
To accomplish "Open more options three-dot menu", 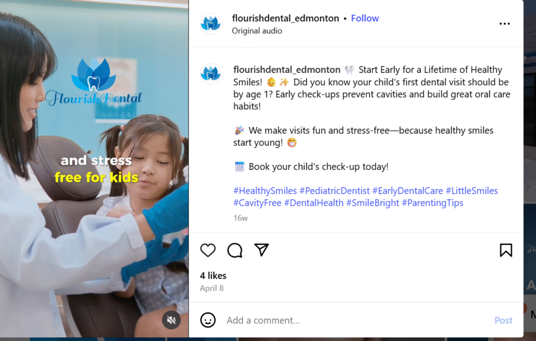I will tap(505, 24).
